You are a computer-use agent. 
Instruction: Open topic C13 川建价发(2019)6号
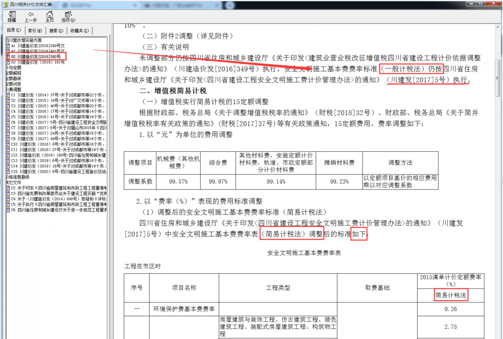(x=59, y=160)
